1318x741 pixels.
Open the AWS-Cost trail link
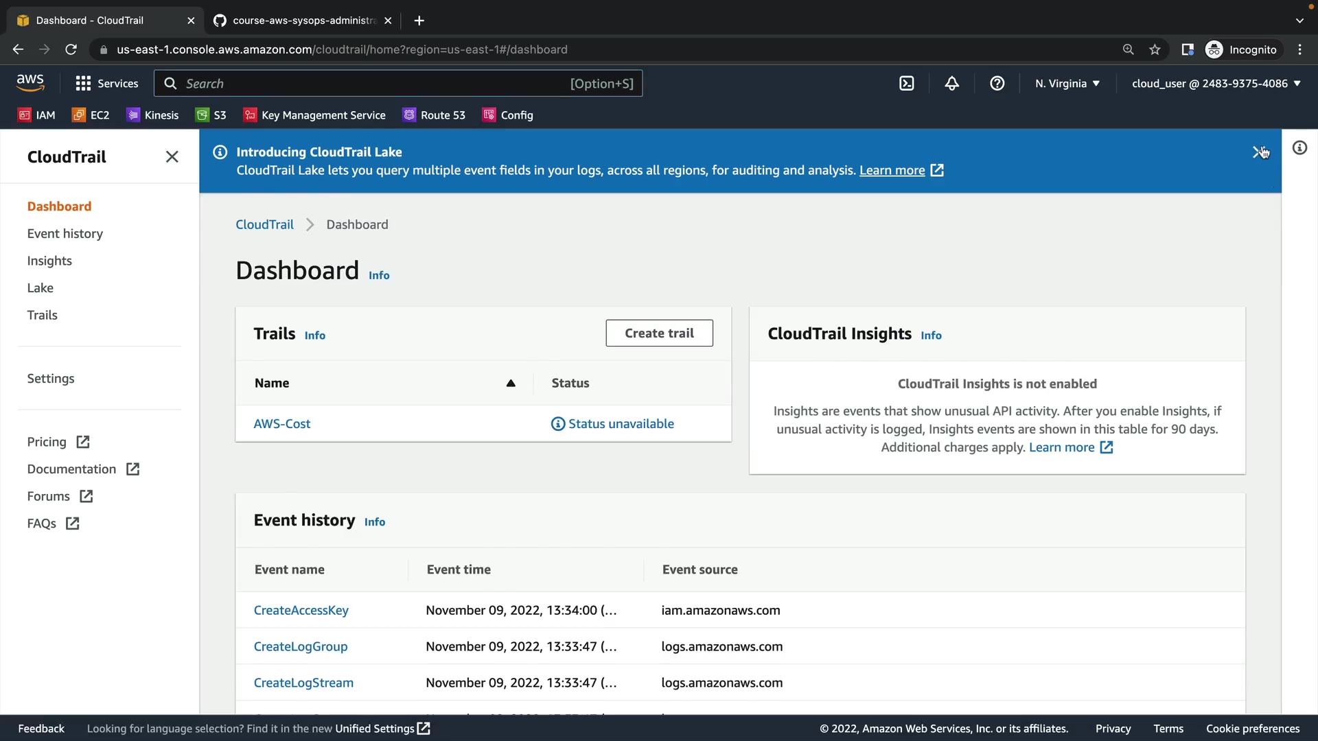click(281, 424)
